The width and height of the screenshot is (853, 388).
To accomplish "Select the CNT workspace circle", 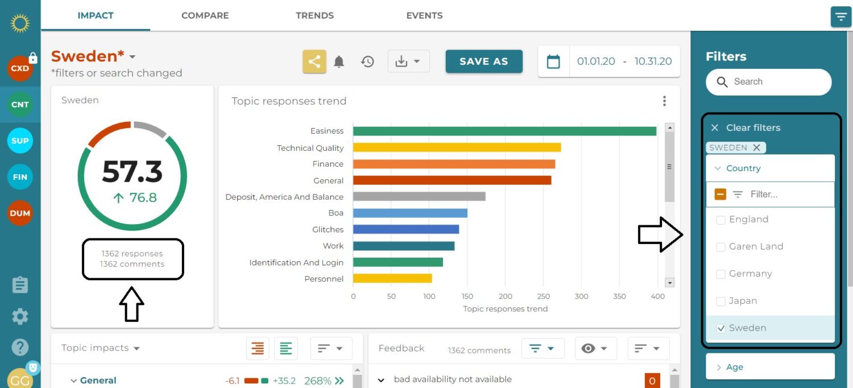I will pyautogui.click(x=20, y=105).
